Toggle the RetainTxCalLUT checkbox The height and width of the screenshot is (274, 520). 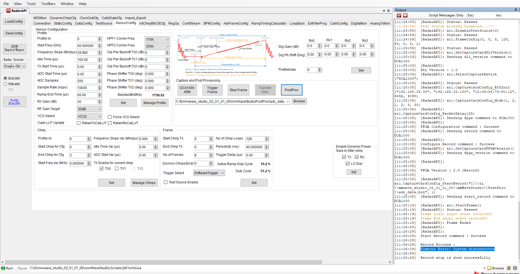pos(79,123)
